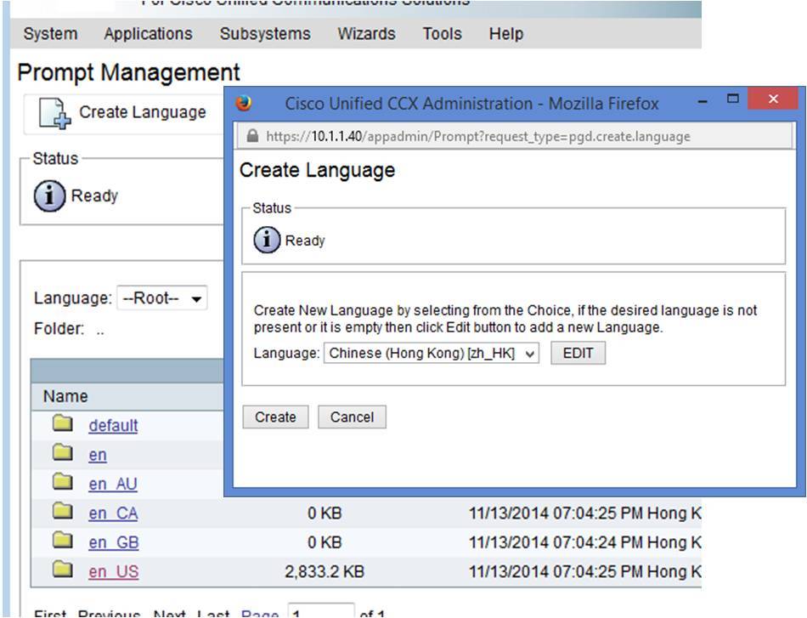Open the Subsystems menu
Image resolution: width=807 pixels, height=618 pixels.
point(265,34)
